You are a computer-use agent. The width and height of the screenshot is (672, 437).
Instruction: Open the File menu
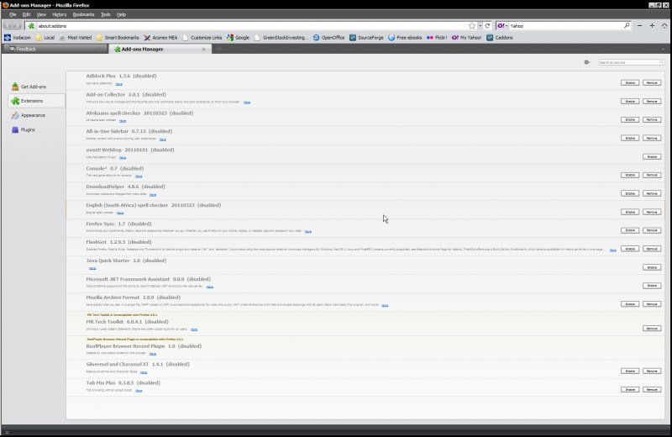click(x=13, y=14)
